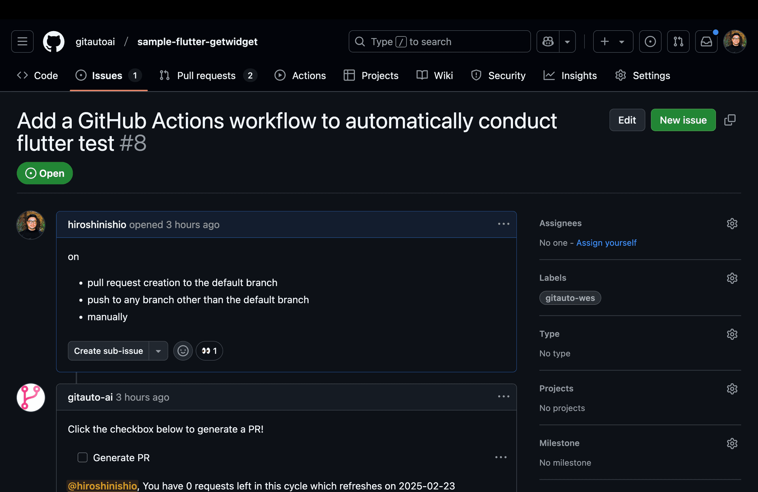Image resolution: width=758 pixels, height=492 pixels.
Task: Open the Milestone settings gear
Action: tap(732, 443)
